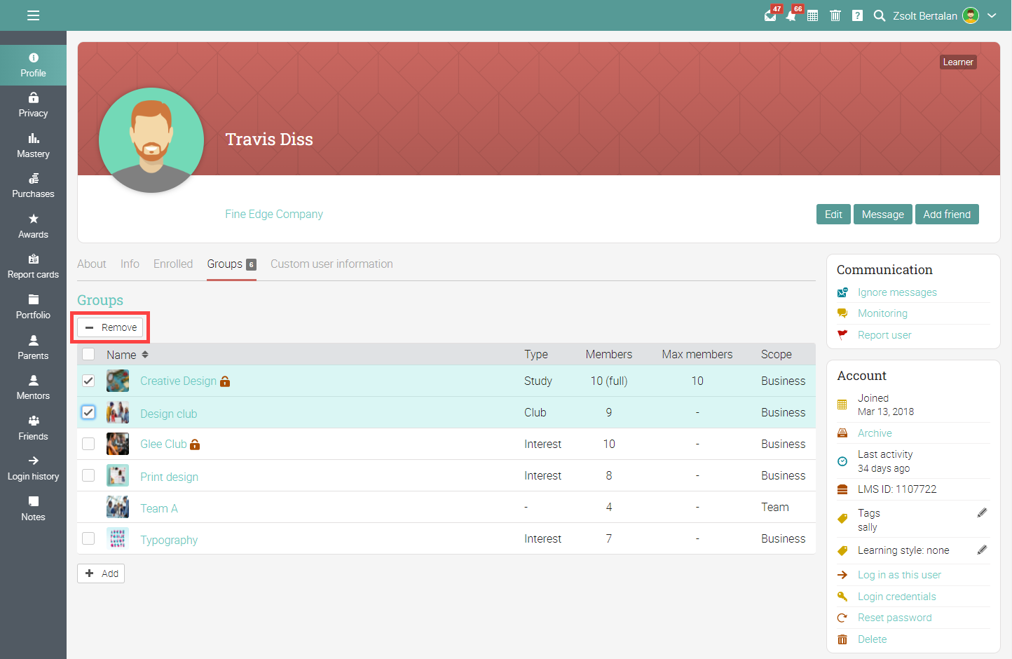Image resolution: width=1012 pixels, height=659 pixels.
Task: Open the Glee Club group link
Action: click(x=163, y=444)
